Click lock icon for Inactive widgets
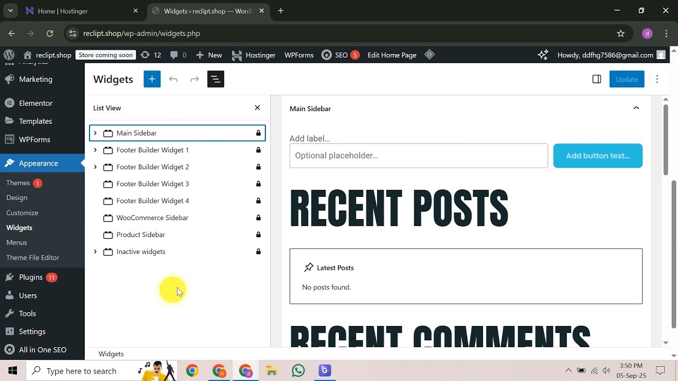 click(258, 251)
